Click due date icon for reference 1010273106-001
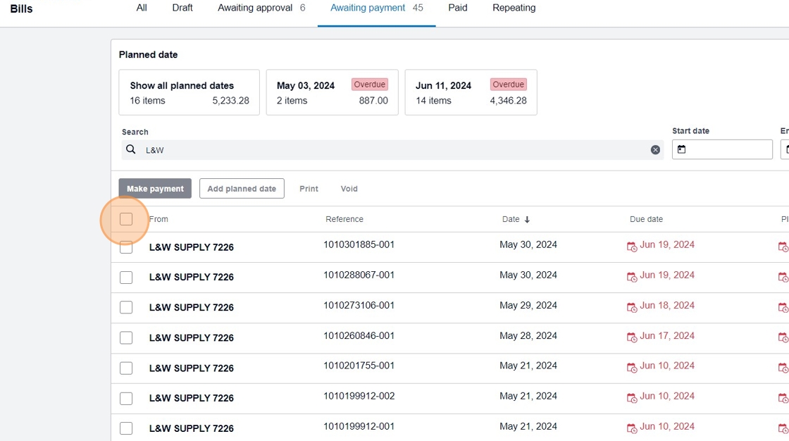This screenshot has height=441, width=789. tap(631, 307)
